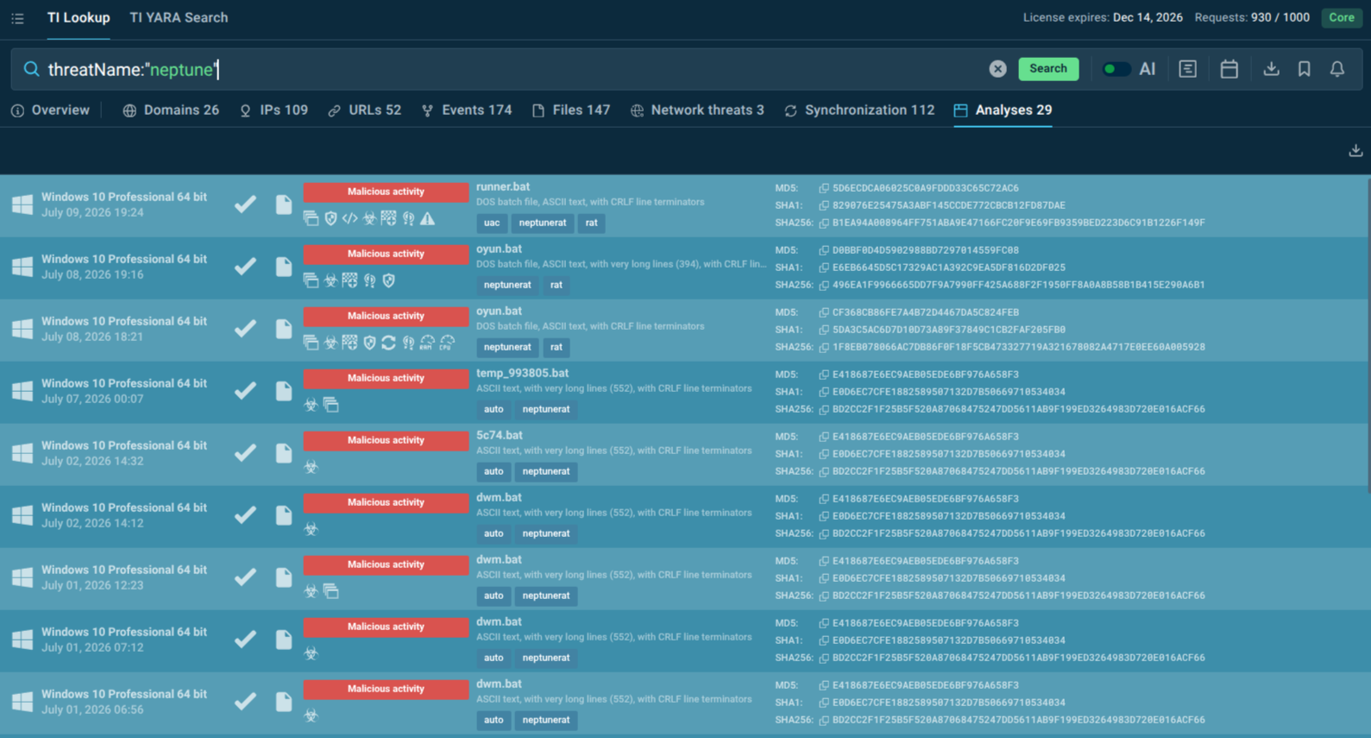Copy MD5 hash of temp_993805.bat

[x=824, y=375]
